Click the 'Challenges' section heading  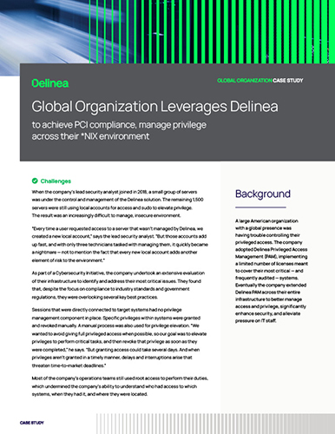(x=56, y=181)
